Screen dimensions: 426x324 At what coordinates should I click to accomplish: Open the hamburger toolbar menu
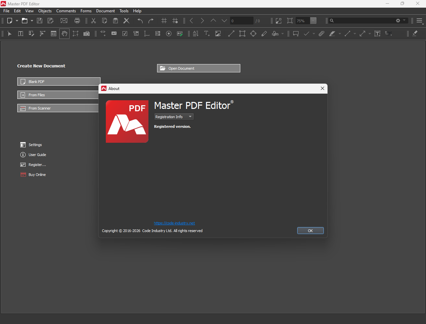[x=419, y=21]
